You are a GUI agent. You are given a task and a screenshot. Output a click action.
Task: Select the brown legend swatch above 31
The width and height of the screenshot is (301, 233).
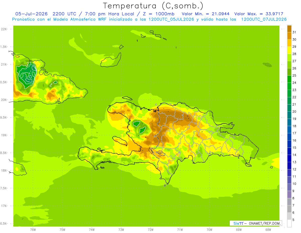click(289, 29)
